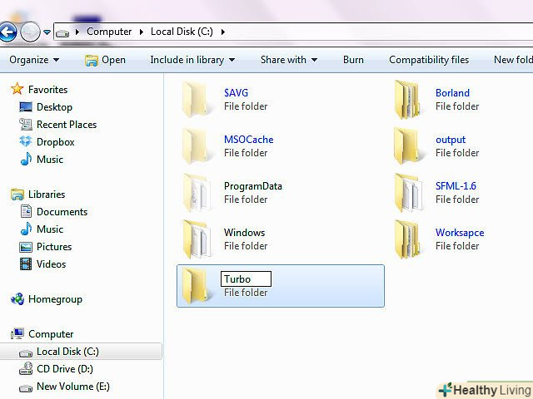Select the $AVG folder icon
The width and height of the screenshot is (533, 399).
pyautogui.click(x=197, y=100)
